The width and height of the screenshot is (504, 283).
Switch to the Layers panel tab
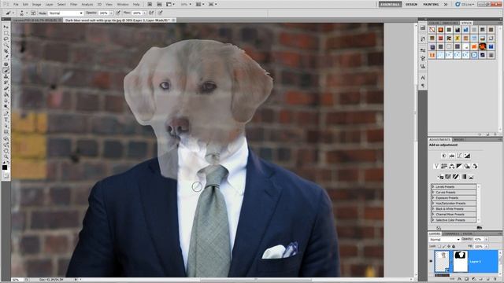pyautogui.click(x=435, y=233)
